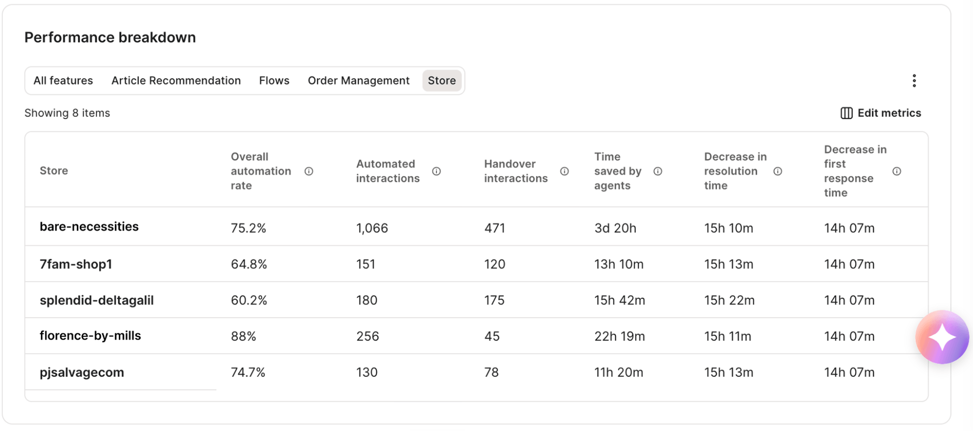
Task: Click the 180 automated interactions cell
Action: (x=367, y=300)
